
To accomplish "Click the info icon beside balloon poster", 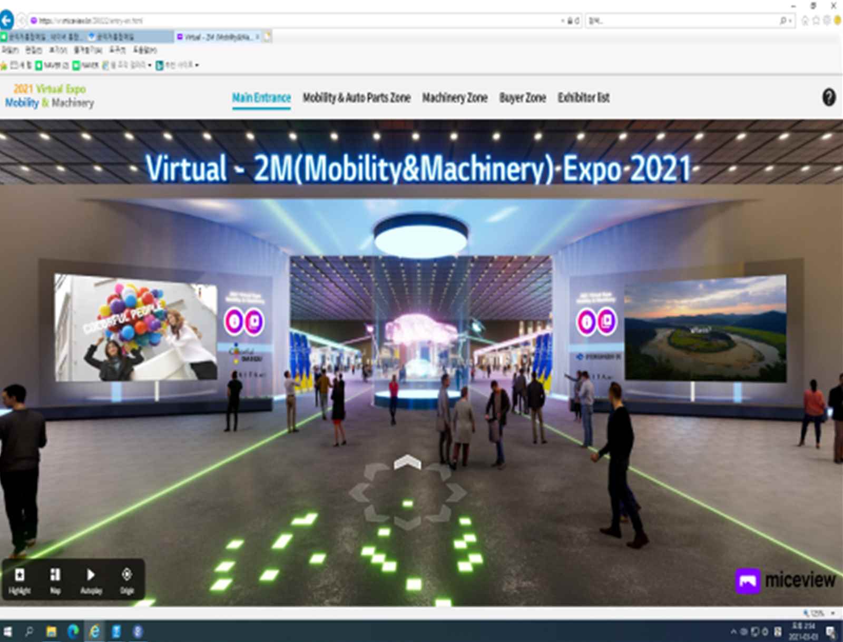I will tap(234, 321).
